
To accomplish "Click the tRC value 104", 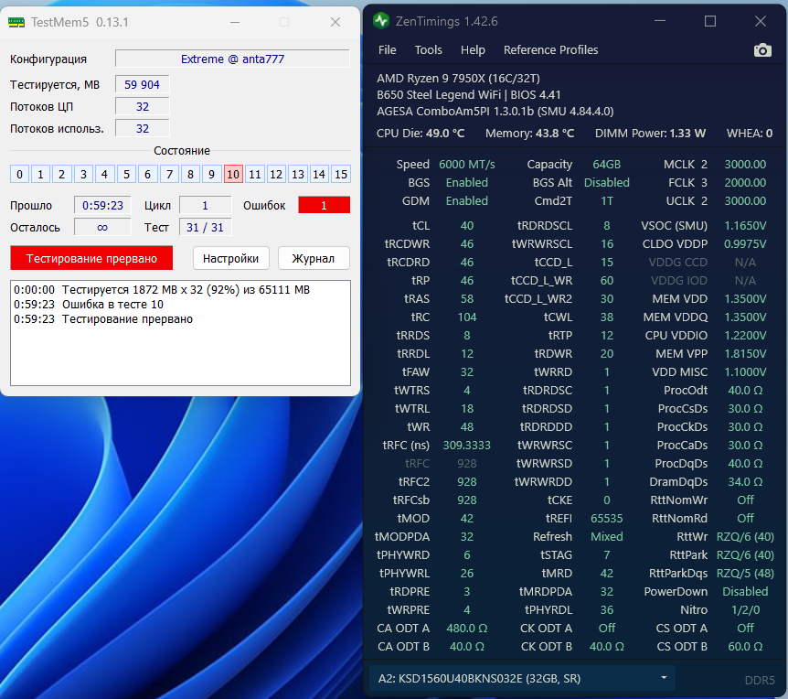I will (x=467, y=317).
